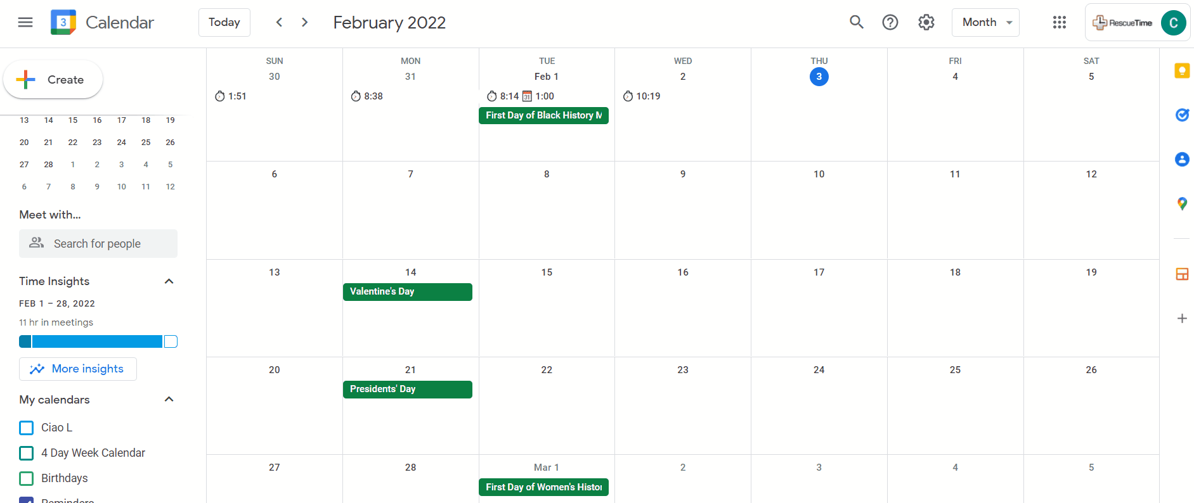This screenshot has height=503, width=1194.
Task: Click the Today button
Action: (224, 22)
